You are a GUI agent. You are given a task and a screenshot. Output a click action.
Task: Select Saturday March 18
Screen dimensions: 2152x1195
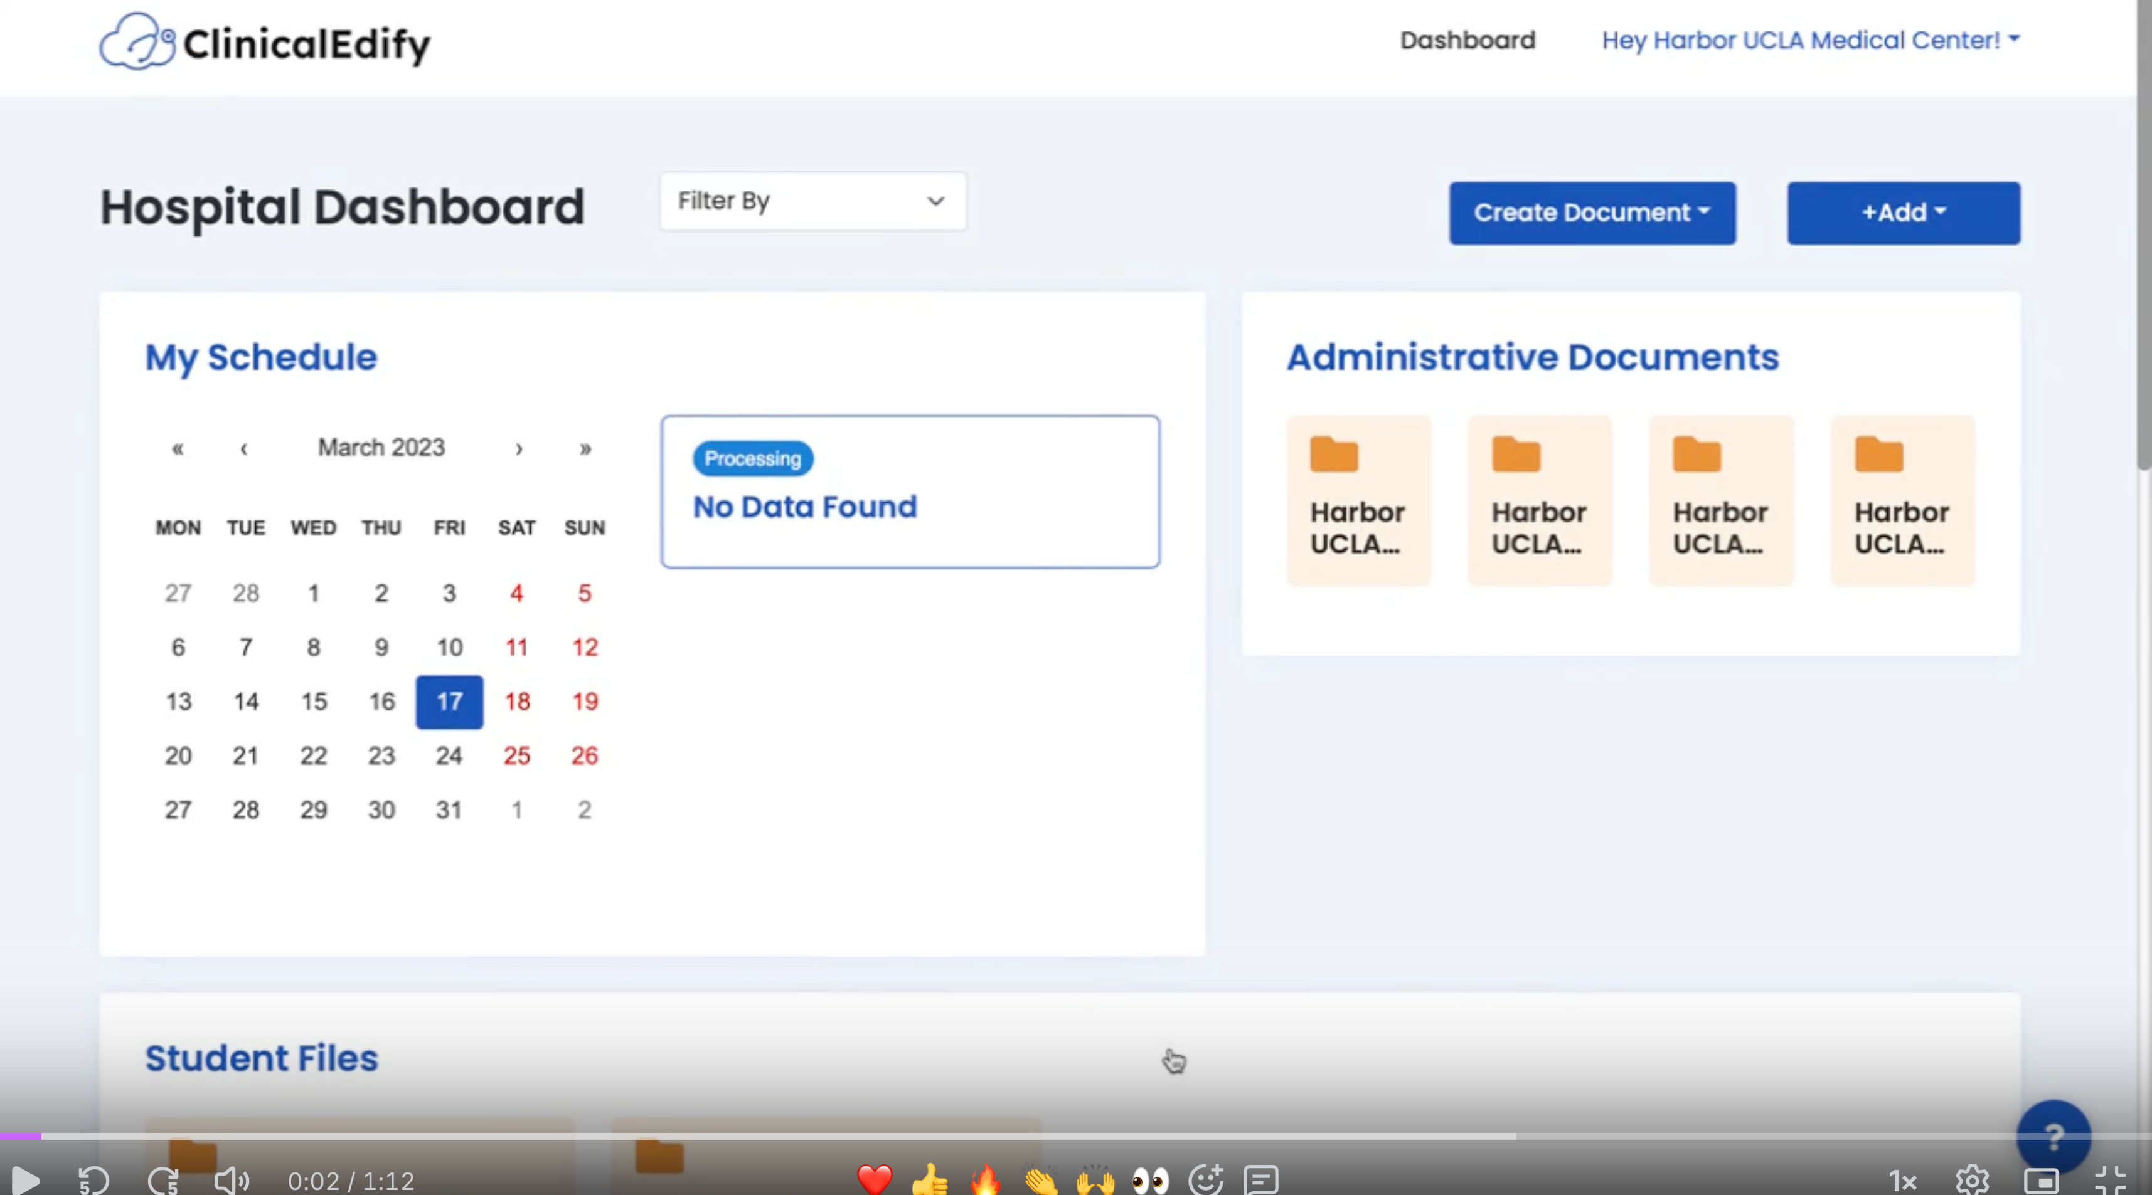pos(517,702)
